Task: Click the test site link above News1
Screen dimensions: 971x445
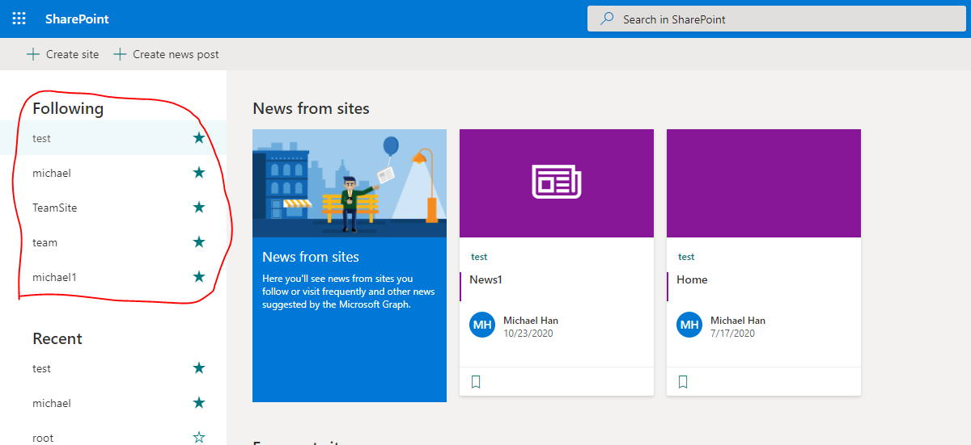Action: 479,257
